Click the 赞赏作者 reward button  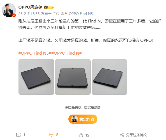coord(83,119)
